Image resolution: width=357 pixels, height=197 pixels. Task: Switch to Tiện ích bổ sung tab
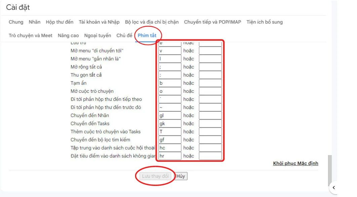click(x=265, y=22)
